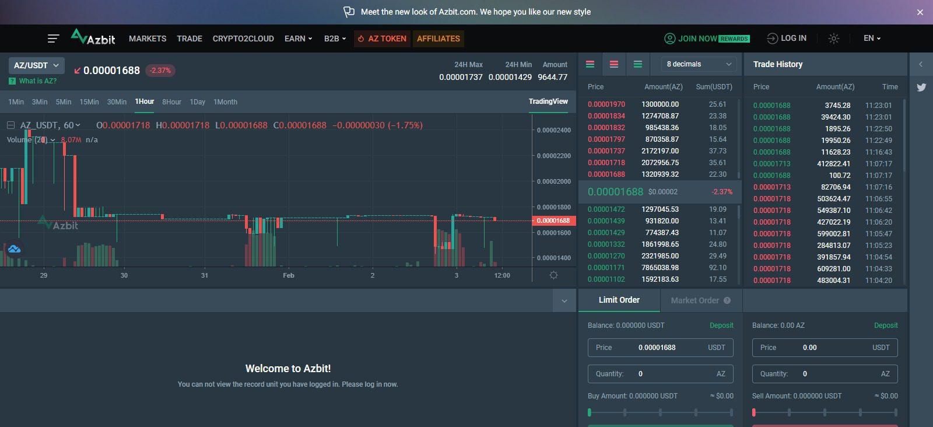Select 8Hour chart interval
This screenshot has width=933, height=427.
[171, 102]
